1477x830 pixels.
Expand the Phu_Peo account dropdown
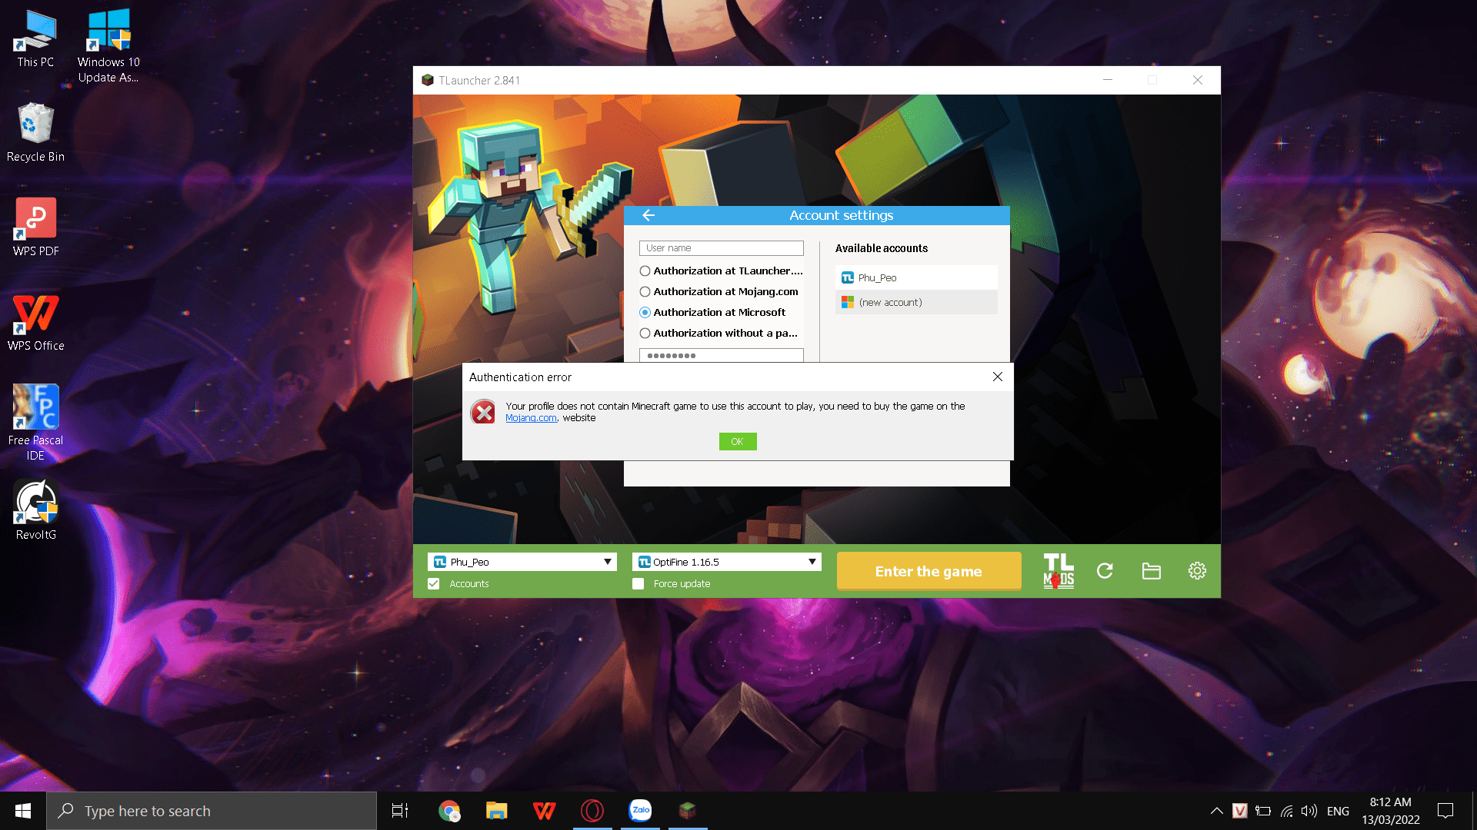coord(607,562)
